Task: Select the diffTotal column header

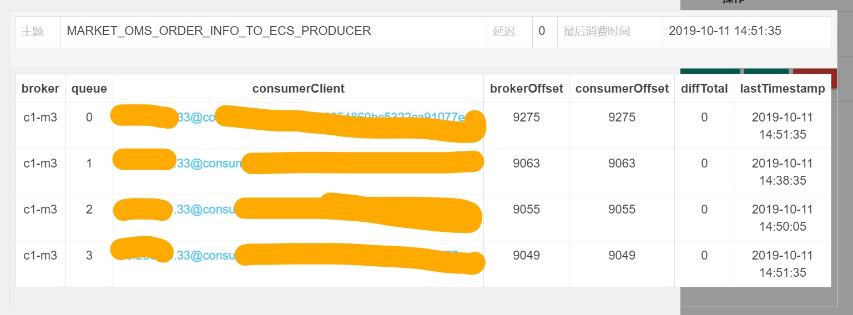Action: pos(704,88)
